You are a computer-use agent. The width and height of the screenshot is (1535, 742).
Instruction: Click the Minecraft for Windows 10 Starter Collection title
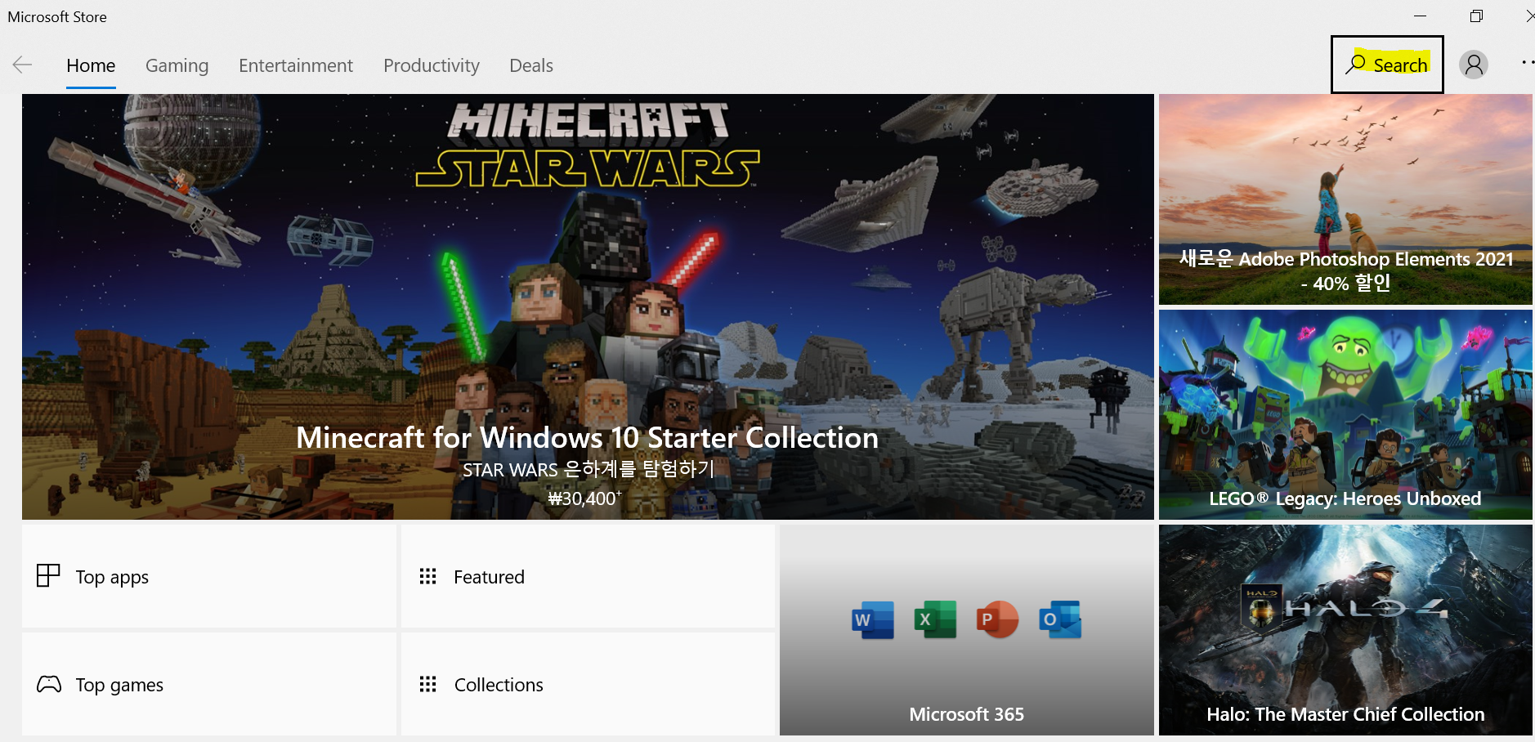point(587,438)
